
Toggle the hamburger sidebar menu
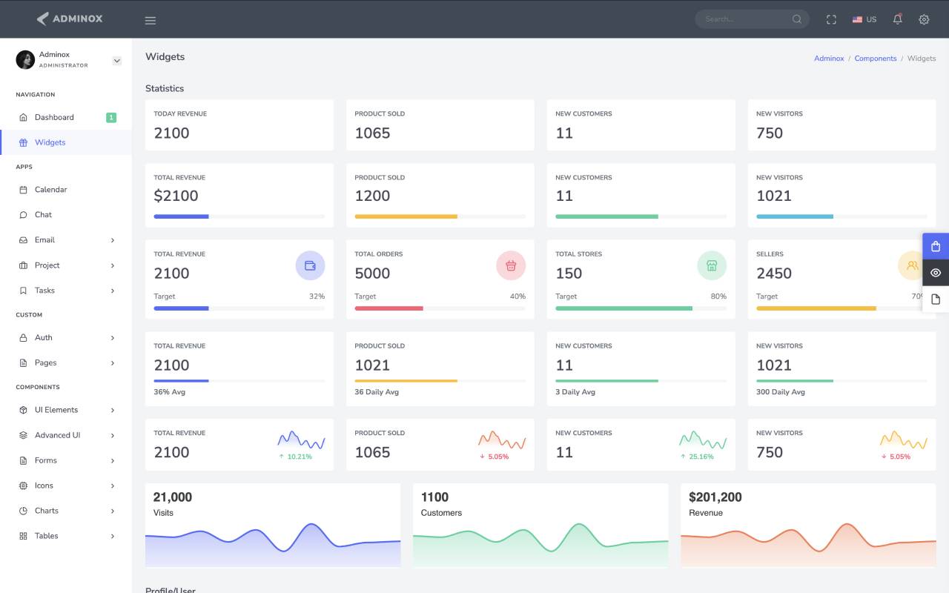[x=151, y=20]
